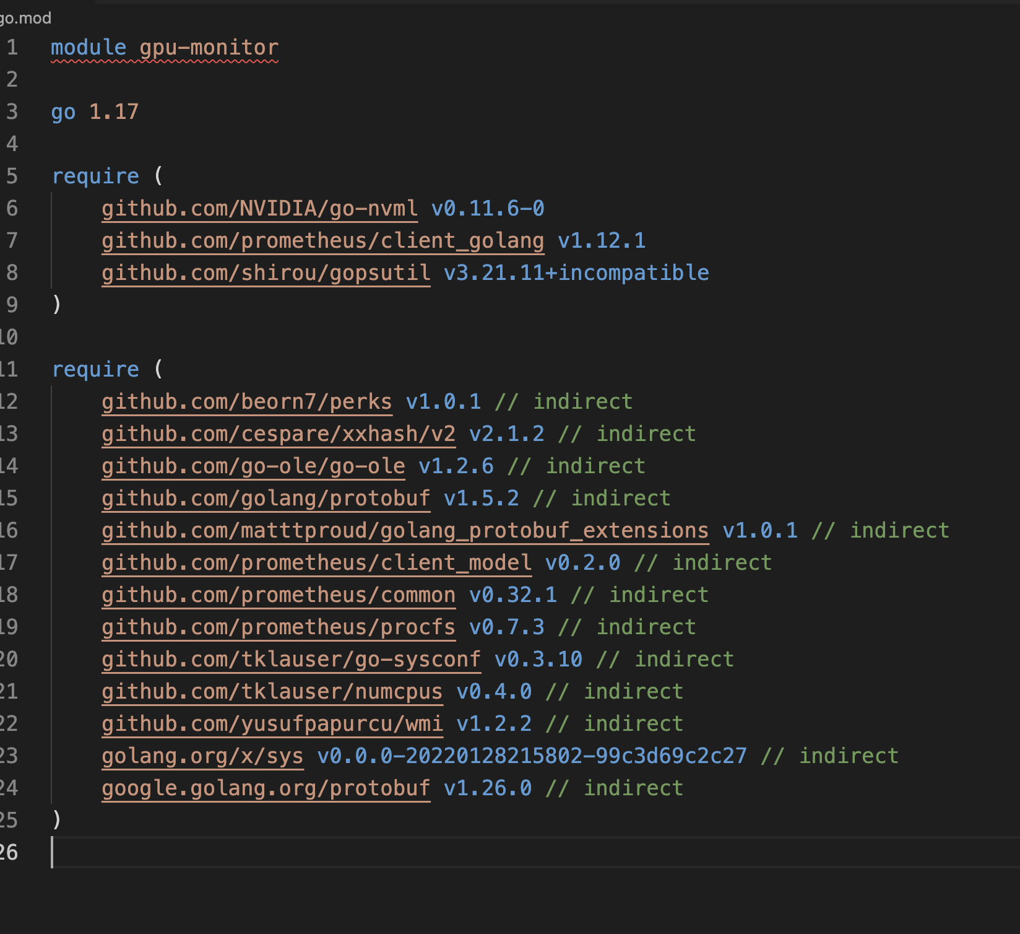Image resolution: width=1020 pixels, height=934 pixels.
Task: Open the github.com/cespare/xxhash/v2 link
Action: pos(279,434)
